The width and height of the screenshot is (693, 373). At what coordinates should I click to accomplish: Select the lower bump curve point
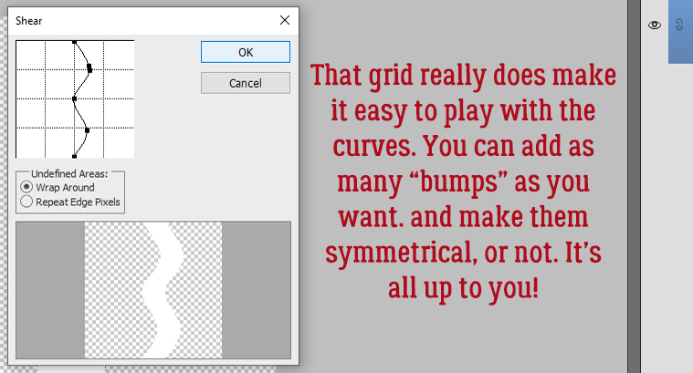(87, 130)
